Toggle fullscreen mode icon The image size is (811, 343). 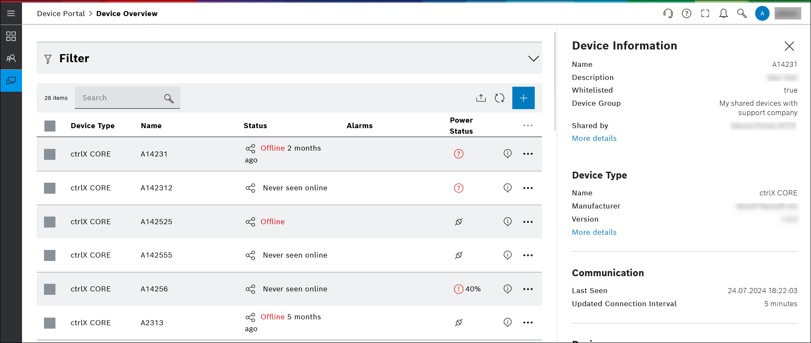[705, 14]
